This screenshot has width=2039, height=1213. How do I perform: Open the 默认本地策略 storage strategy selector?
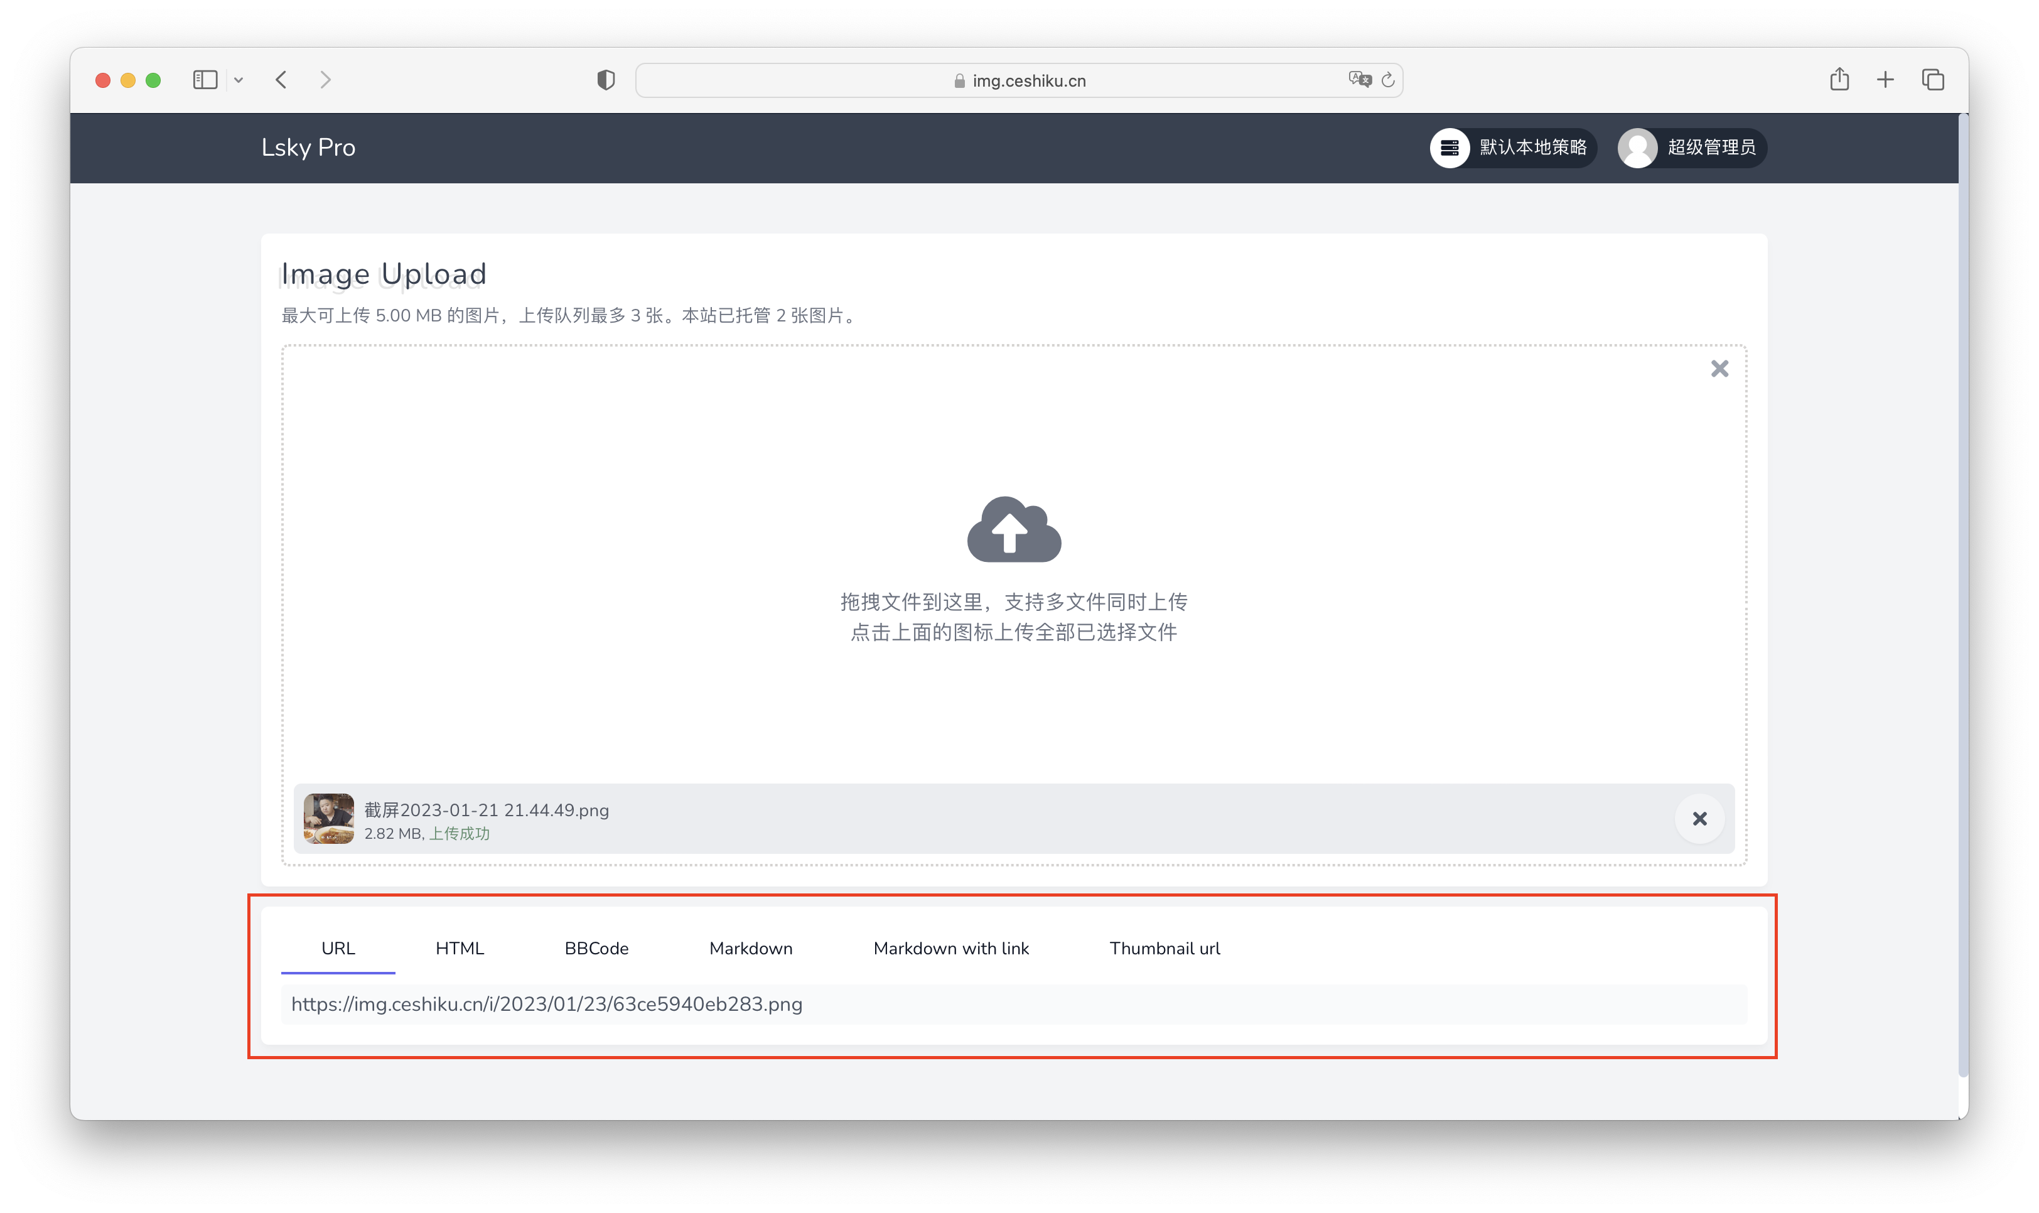pos(1513,148)
